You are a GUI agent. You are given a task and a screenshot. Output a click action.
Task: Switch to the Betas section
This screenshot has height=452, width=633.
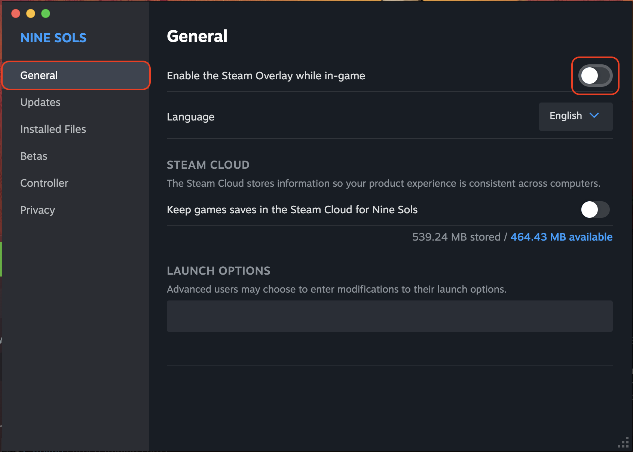[x=34, y=156]
